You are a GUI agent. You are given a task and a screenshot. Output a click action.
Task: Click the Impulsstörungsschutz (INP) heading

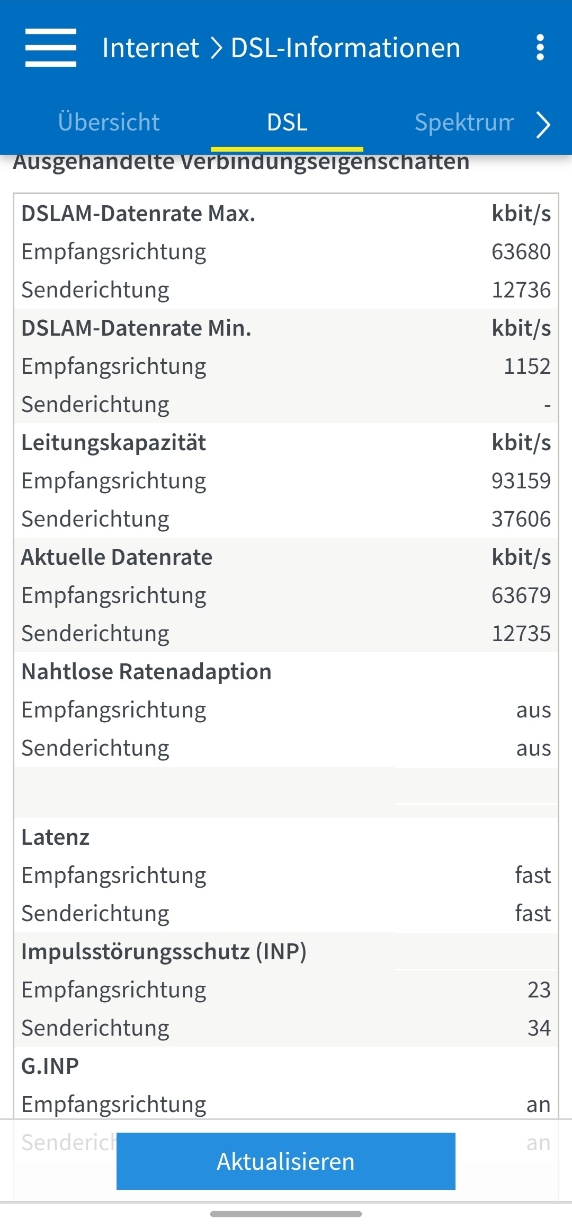pyautogui.click(x=164, y=952)
